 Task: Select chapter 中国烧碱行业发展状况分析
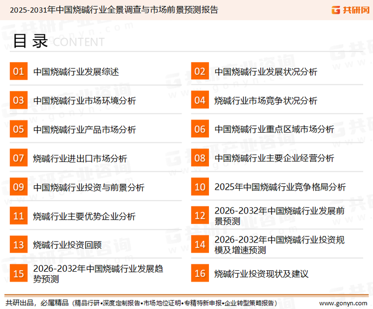(266, 72)
